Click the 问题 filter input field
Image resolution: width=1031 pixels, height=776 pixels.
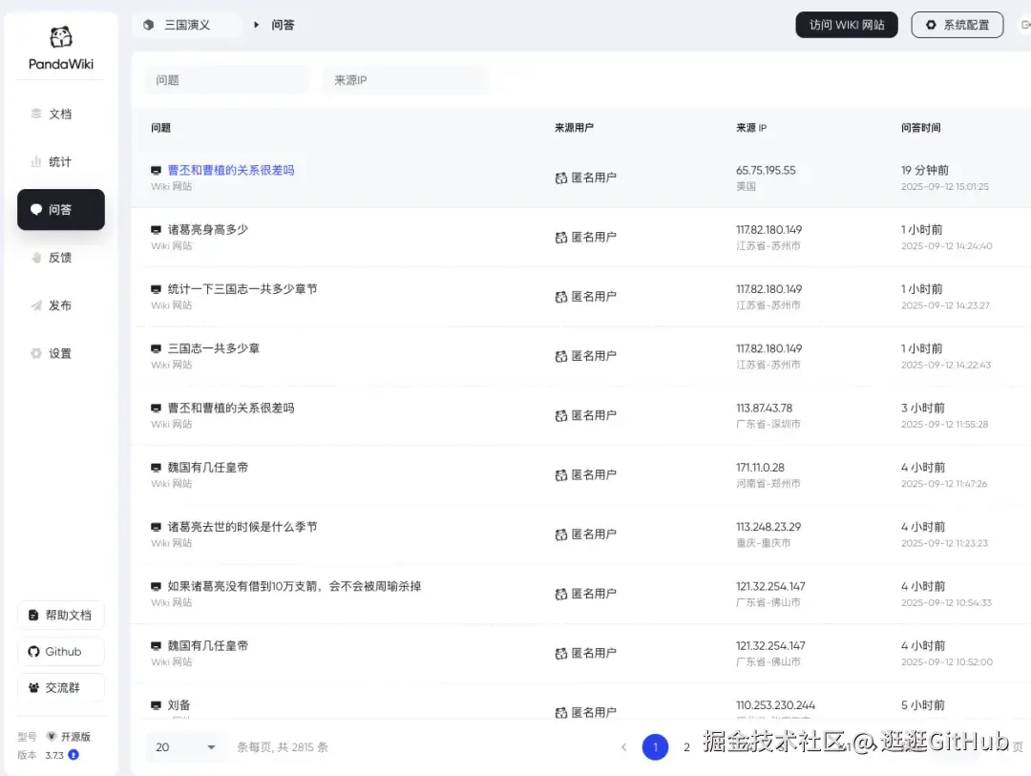[226, 80]
